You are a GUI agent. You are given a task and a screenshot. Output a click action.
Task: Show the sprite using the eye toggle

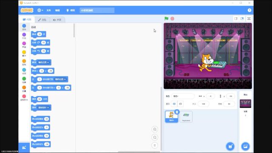[174, 104]
